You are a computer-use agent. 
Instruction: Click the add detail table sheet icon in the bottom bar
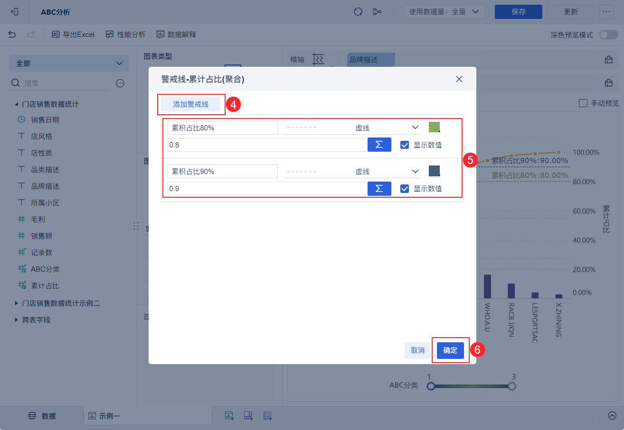coord(267,416)
